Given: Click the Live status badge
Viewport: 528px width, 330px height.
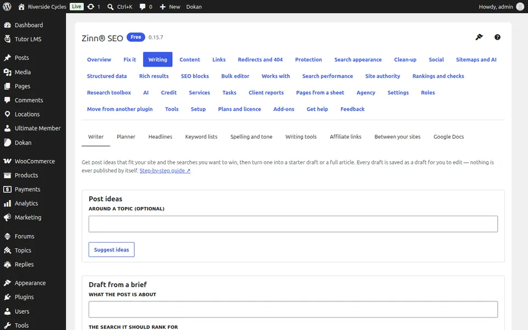Looking at the screenshot, I should pyautogui.click(x=76, y=7).
